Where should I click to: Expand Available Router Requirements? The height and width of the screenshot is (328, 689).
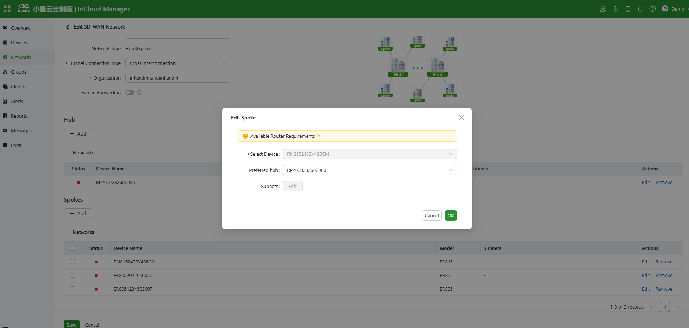tap(319, 136)
